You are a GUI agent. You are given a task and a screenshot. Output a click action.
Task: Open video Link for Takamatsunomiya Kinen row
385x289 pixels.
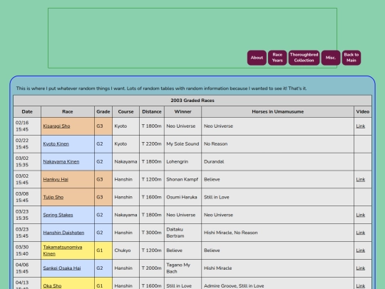coord(361,250)
